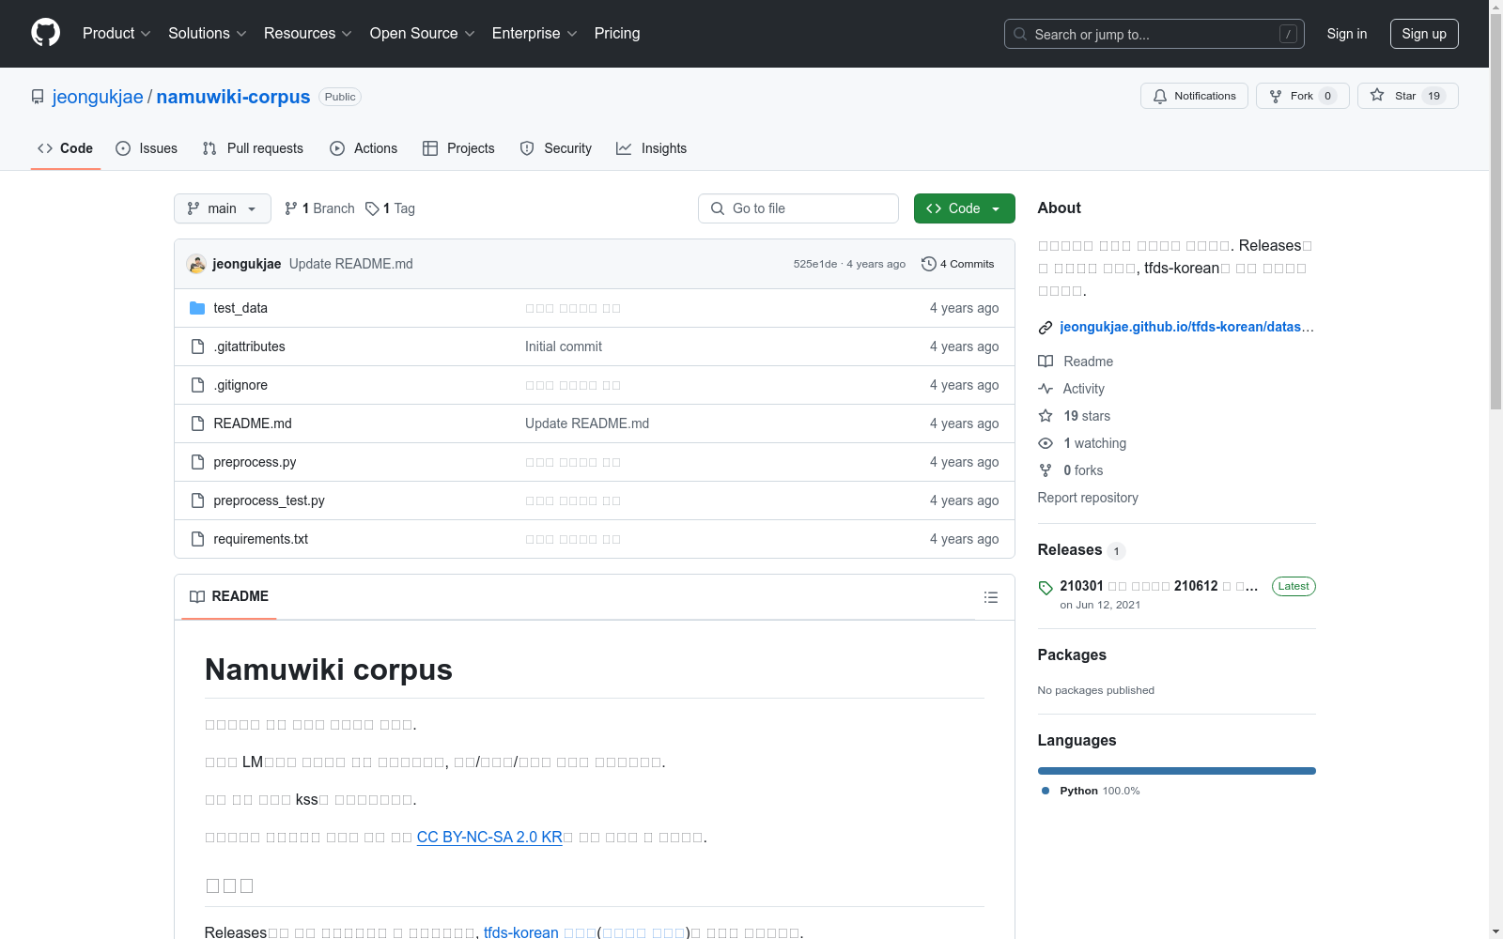The image size is (1503, 939).
Task: Click Report repository link
Action: pos(1088,498)
